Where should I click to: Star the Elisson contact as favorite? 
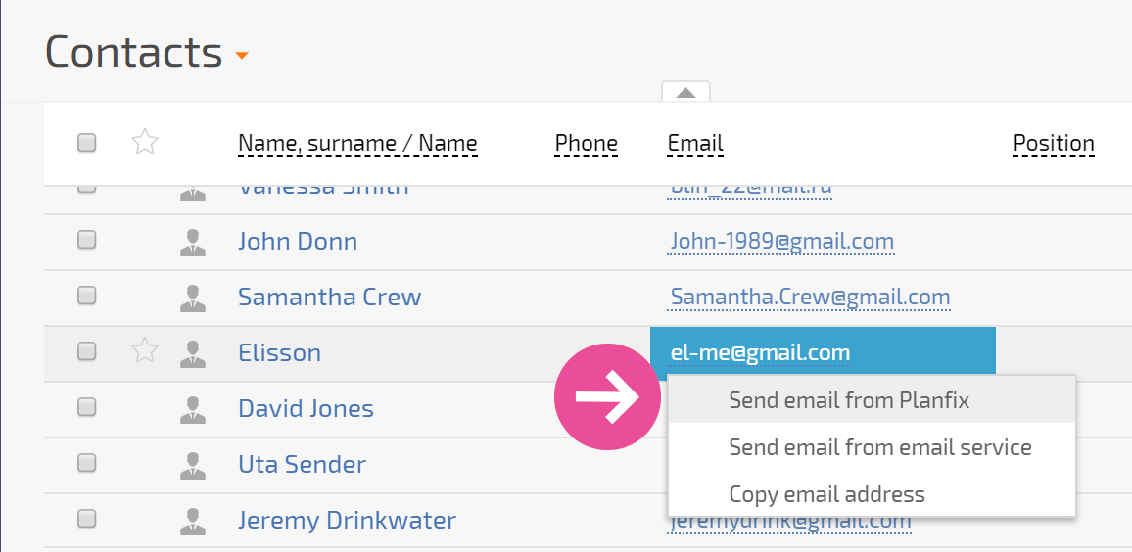pos(145,350)
